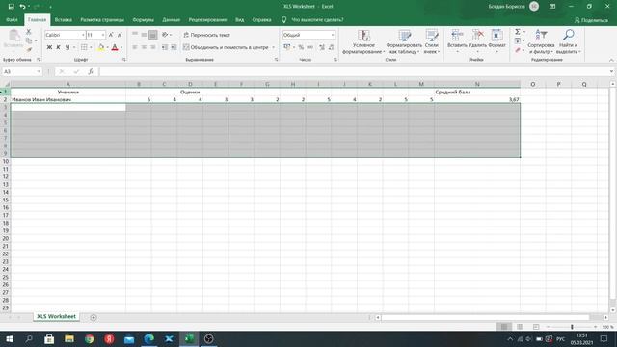Select the XLS Worksheet sheet tab

tap(56, 317)
